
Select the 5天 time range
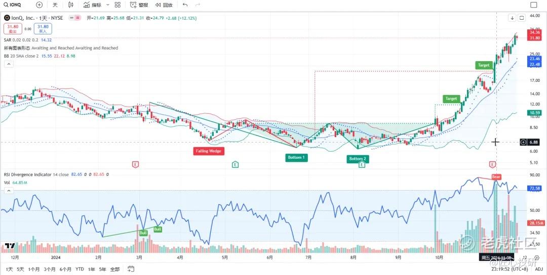(x=21, y=269)
